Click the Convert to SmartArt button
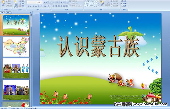The width and height of the screenshot is (170, 109). [x=76, y=6]
